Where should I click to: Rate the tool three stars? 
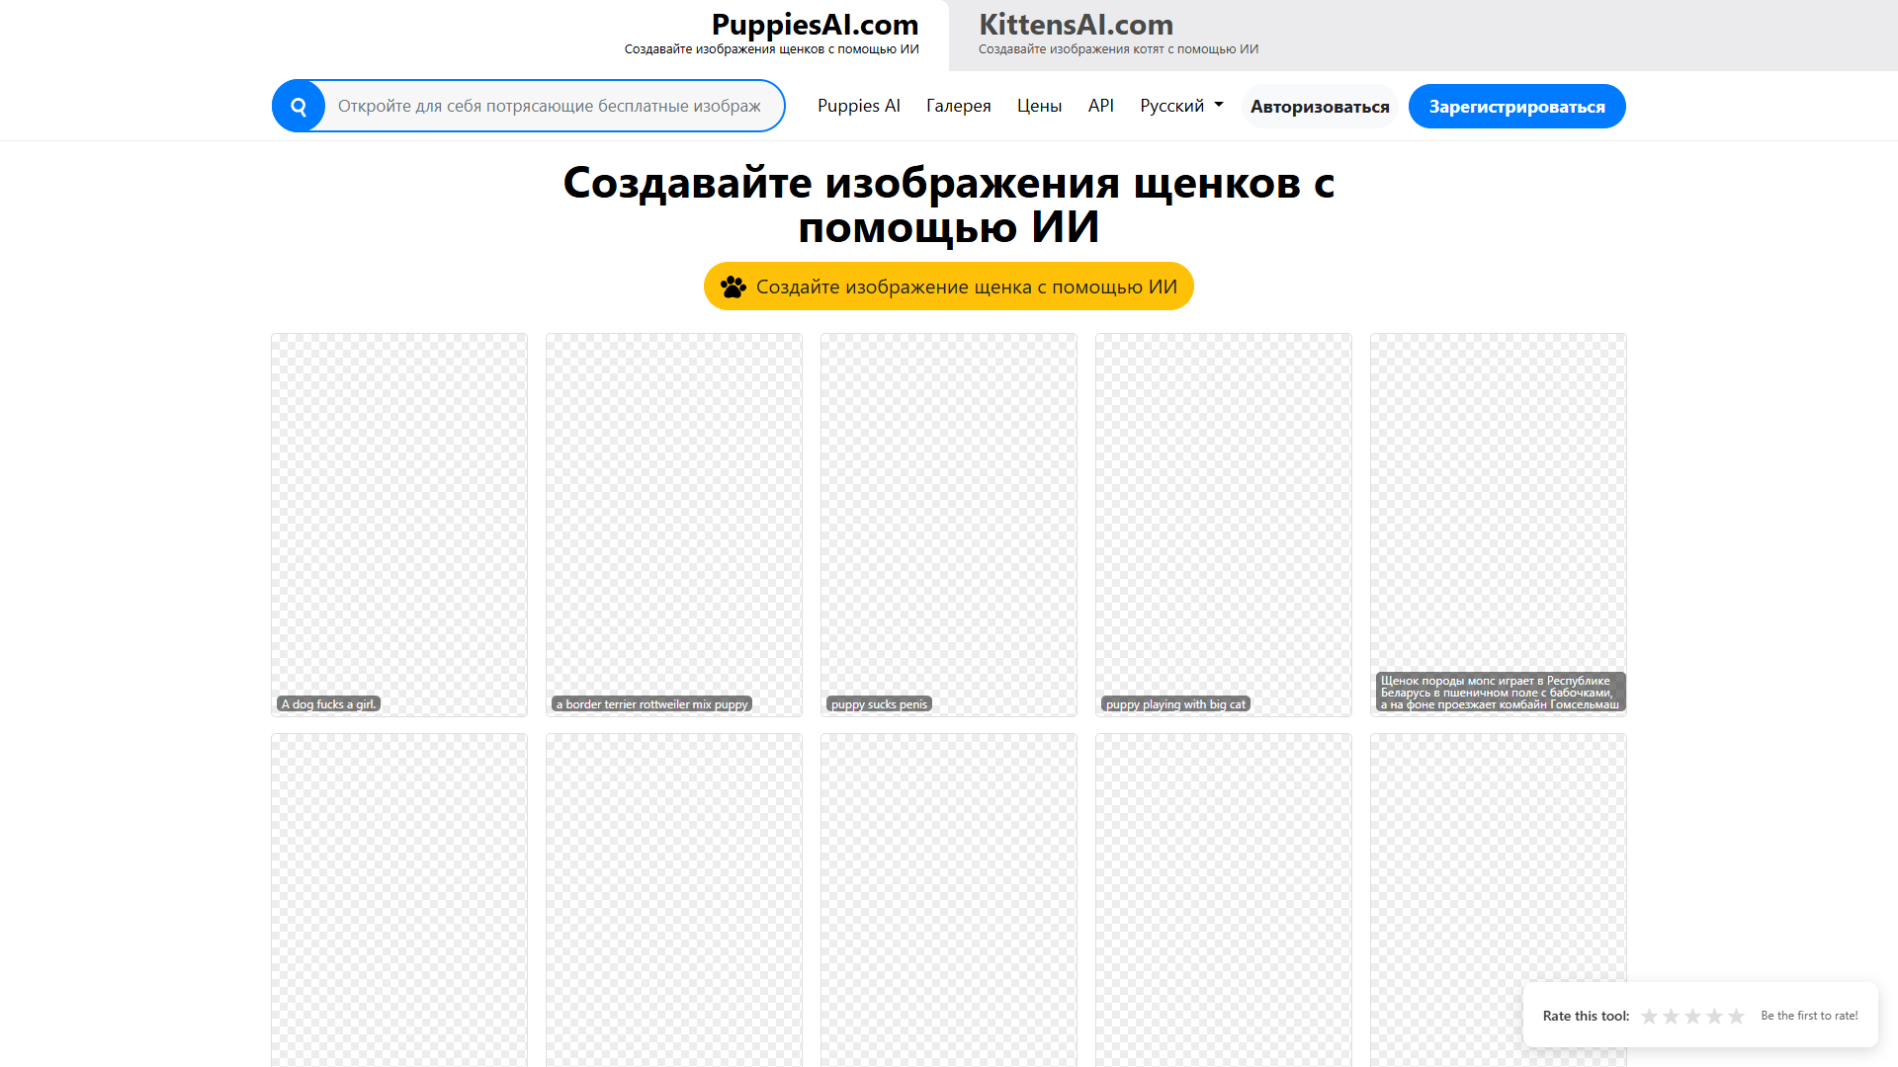tap(1692, 1016)
